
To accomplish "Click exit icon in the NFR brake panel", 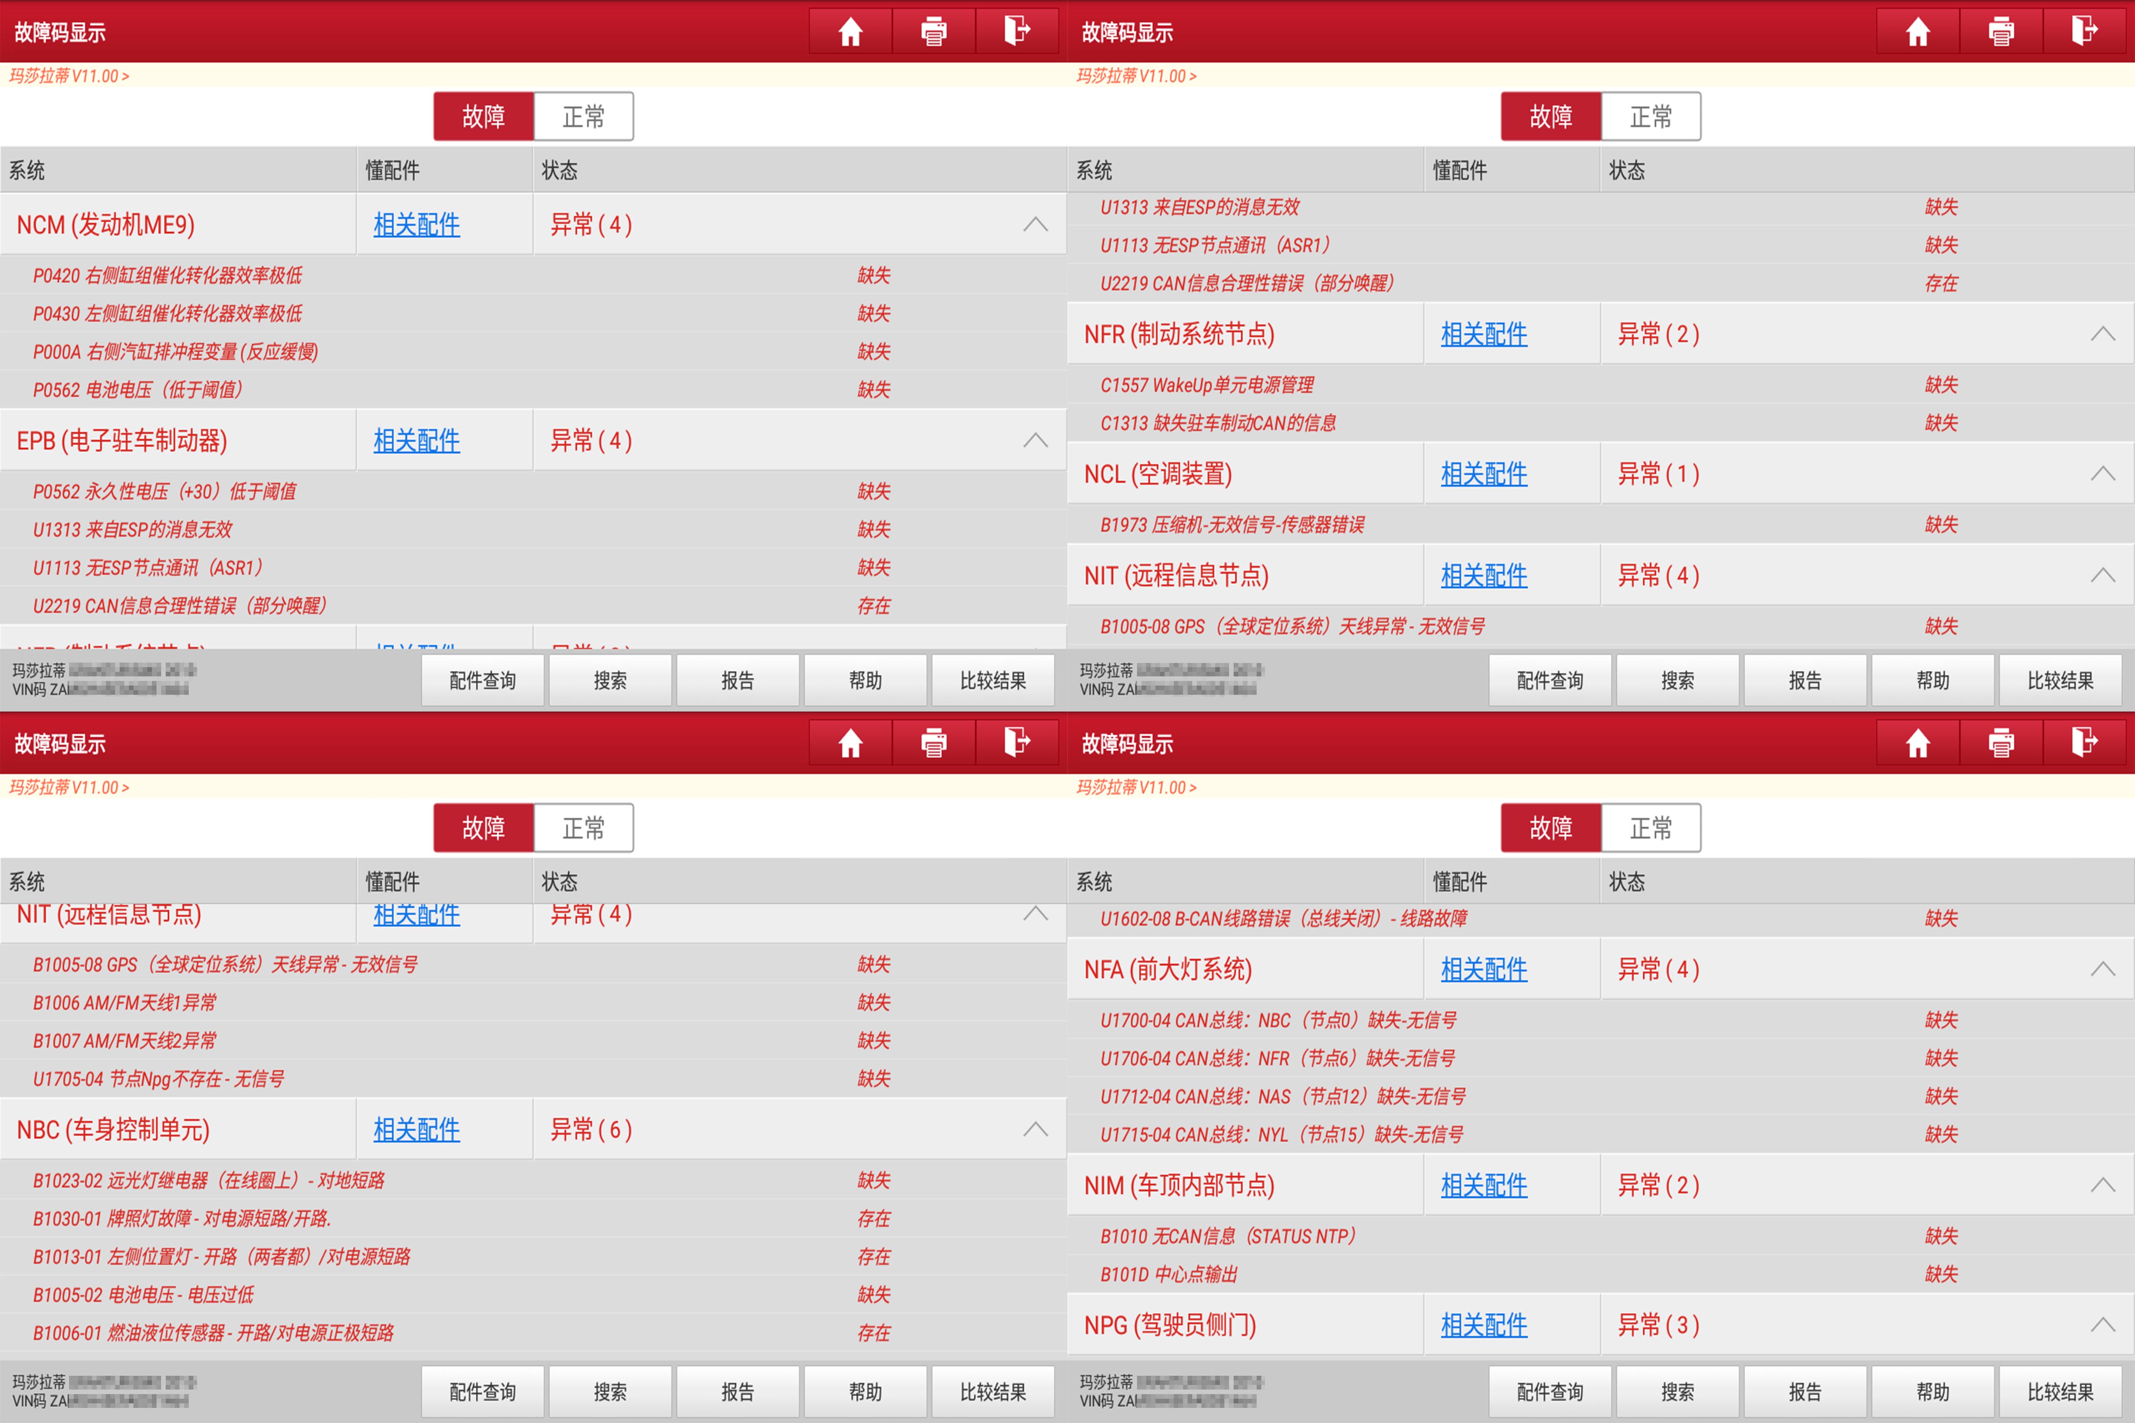I will pos(2084,32).
